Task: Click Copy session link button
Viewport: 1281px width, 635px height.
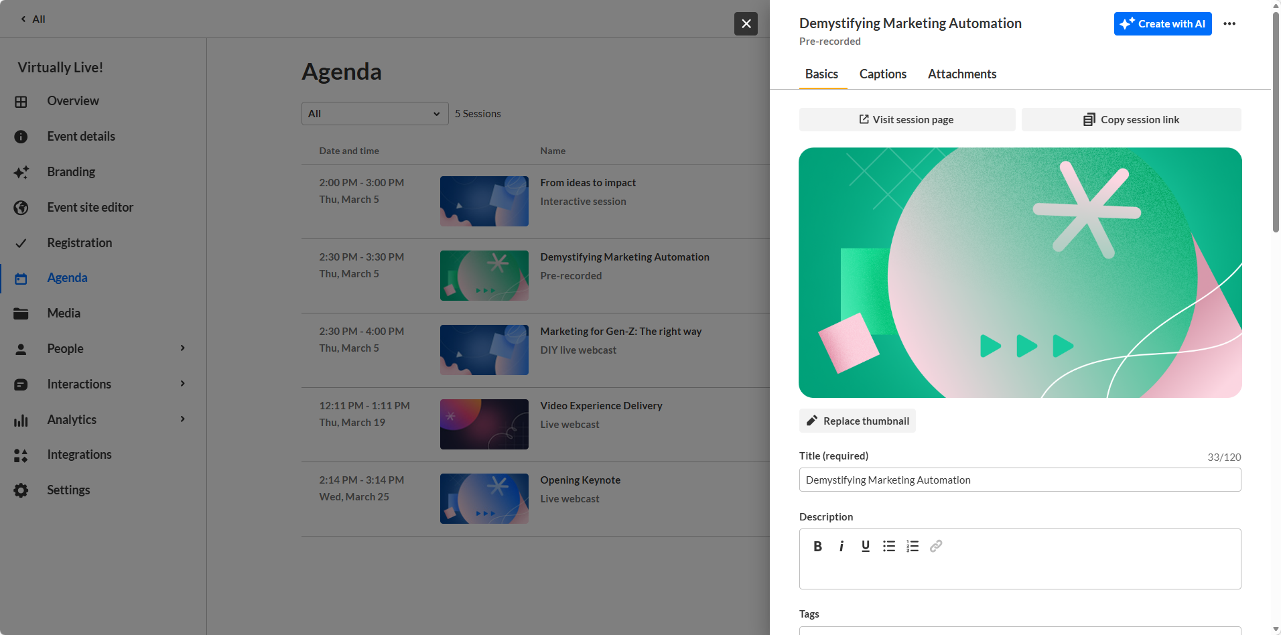Action: [1132, 120]
